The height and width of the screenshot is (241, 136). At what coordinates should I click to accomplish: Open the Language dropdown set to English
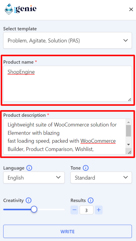[34, 178]
